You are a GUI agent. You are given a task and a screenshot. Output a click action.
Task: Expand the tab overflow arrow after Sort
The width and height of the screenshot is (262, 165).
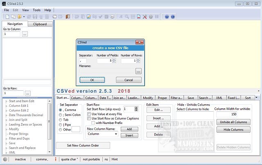tap(257, 98)
